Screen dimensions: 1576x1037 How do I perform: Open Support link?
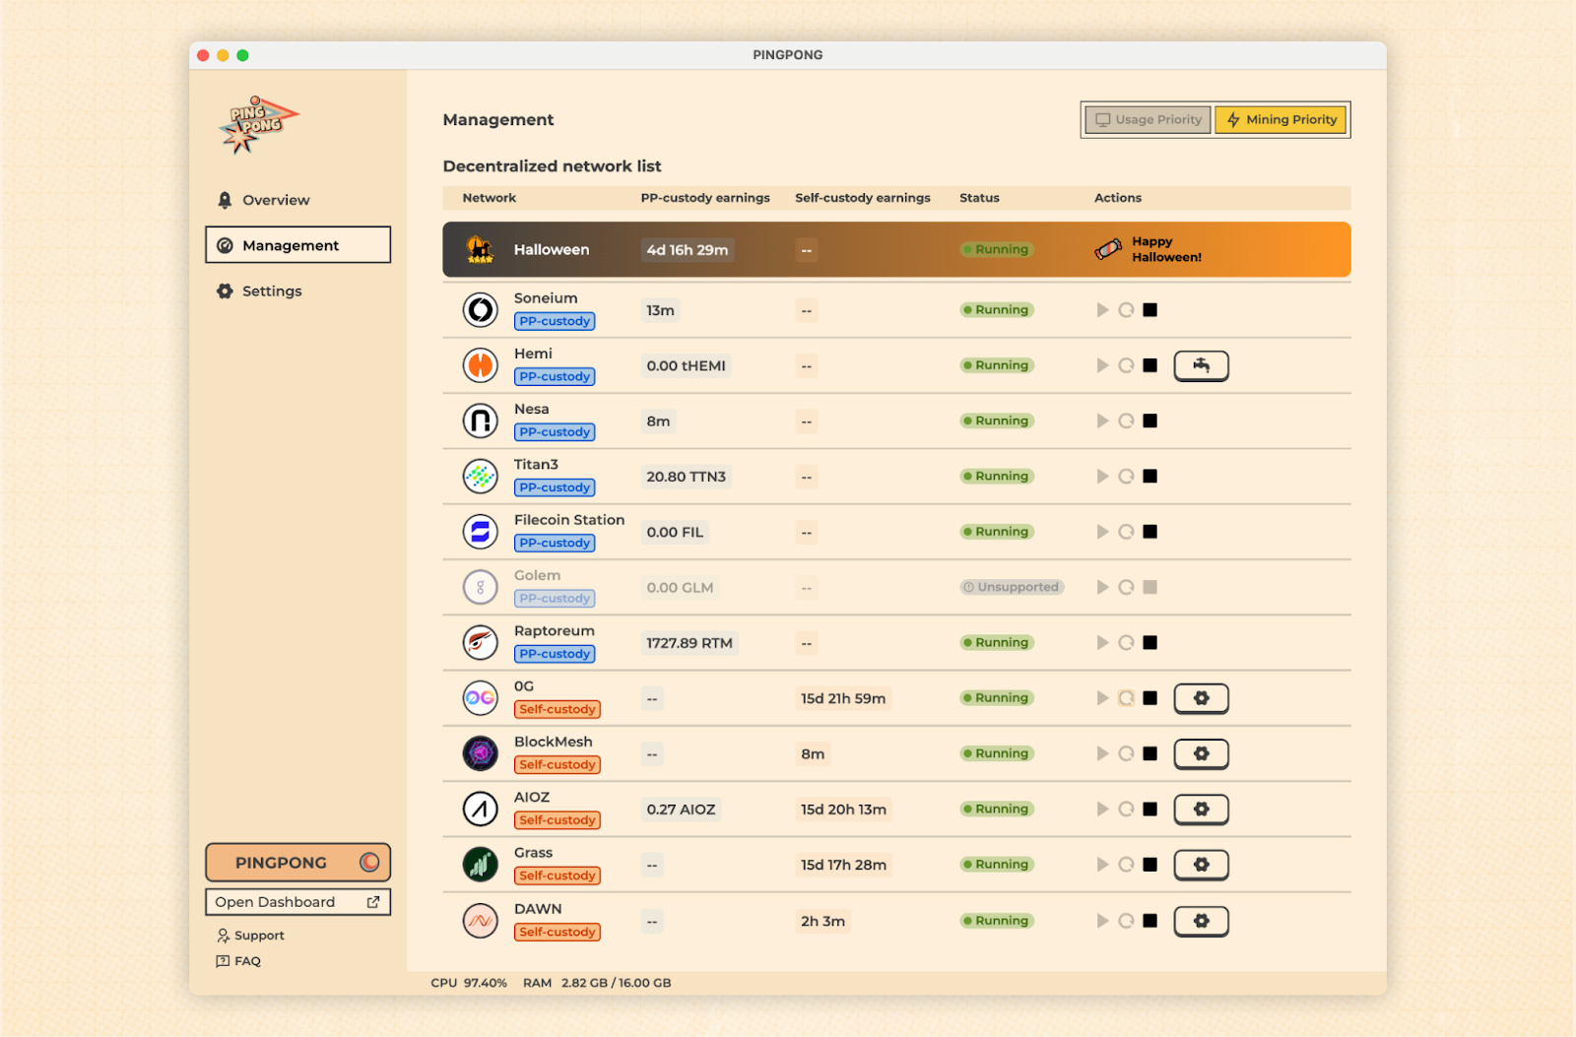click(250, 936)
